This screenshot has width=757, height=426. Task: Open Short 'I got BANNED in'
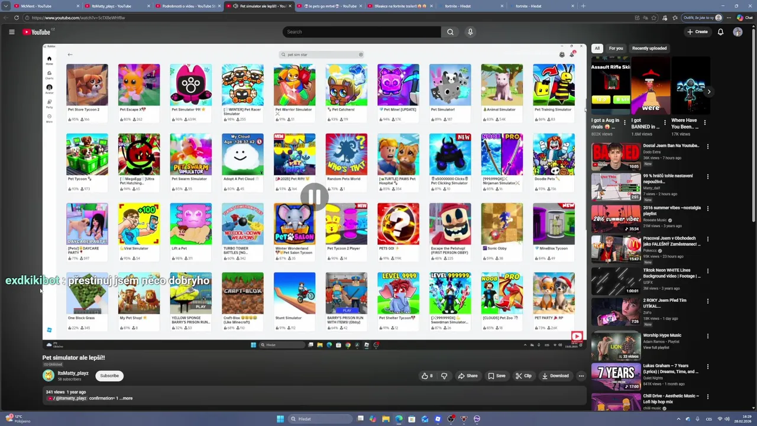[650, 86]
